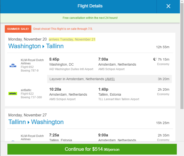Click the airBaltic airline logo icon
This screenshot has height=156, width=184.
tap(13, 93)
